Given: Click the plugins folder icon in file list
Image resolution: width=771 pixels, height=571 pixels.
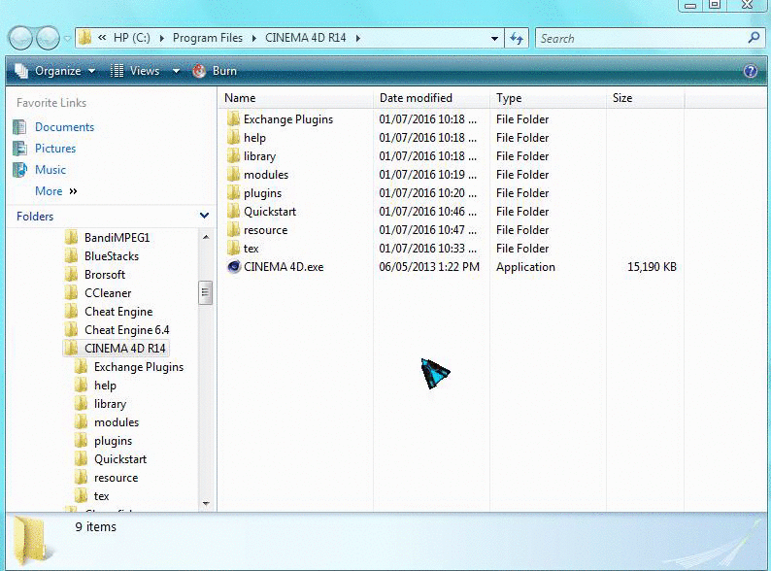Looking at the screenshot, I should tap(234, 193).
